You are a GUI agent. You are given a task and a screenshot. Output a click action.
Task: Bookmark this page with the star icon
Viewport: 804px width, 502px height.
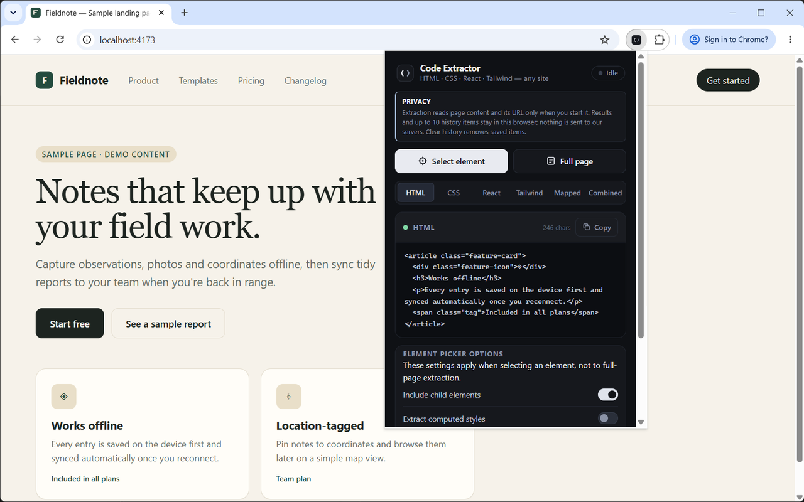click(605, 40)
